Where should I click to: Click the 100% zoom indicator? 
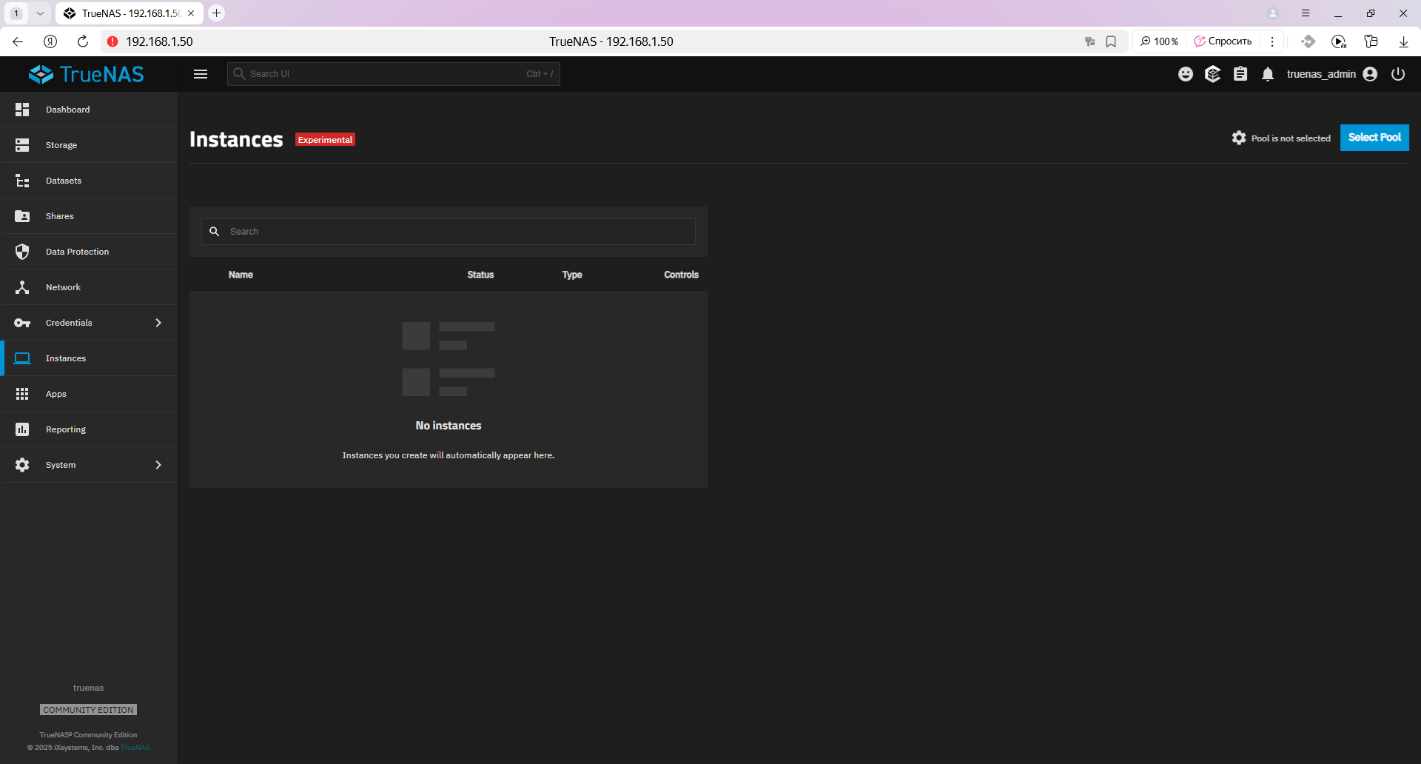(x=1159, y=41)
